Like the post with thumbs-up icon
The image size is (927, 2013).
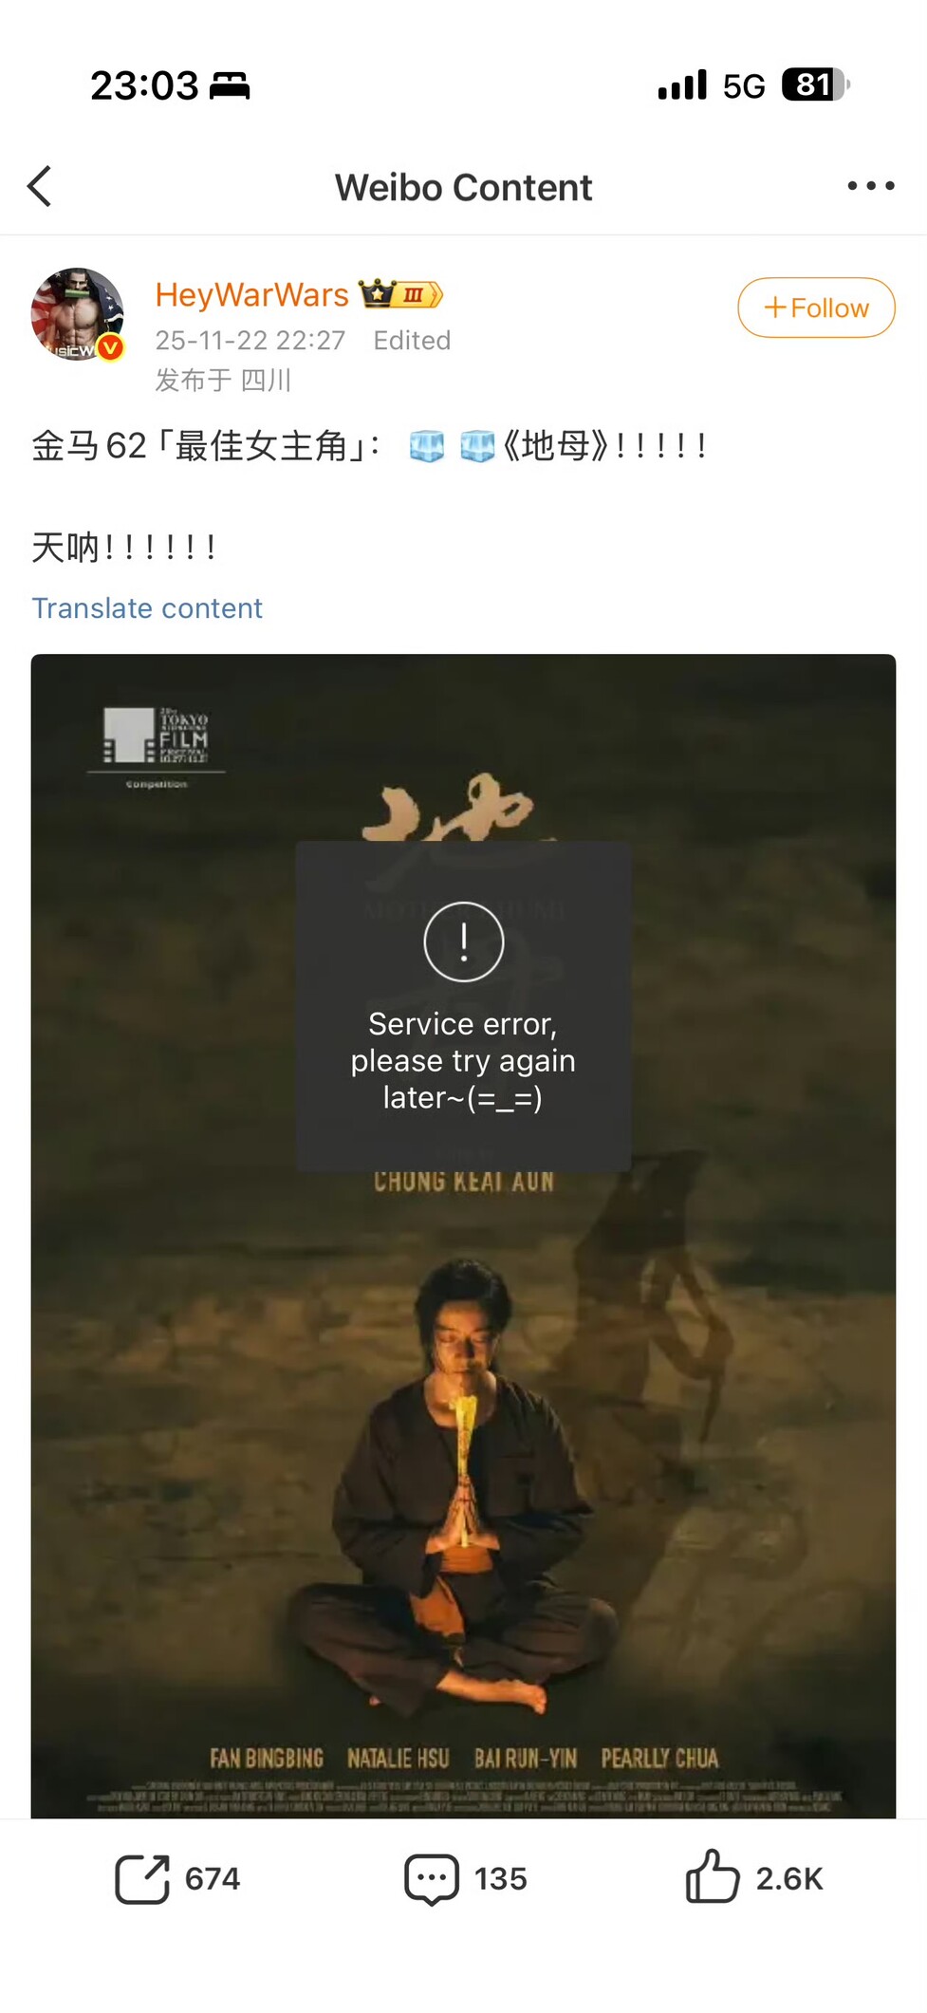click(712, 1876)
